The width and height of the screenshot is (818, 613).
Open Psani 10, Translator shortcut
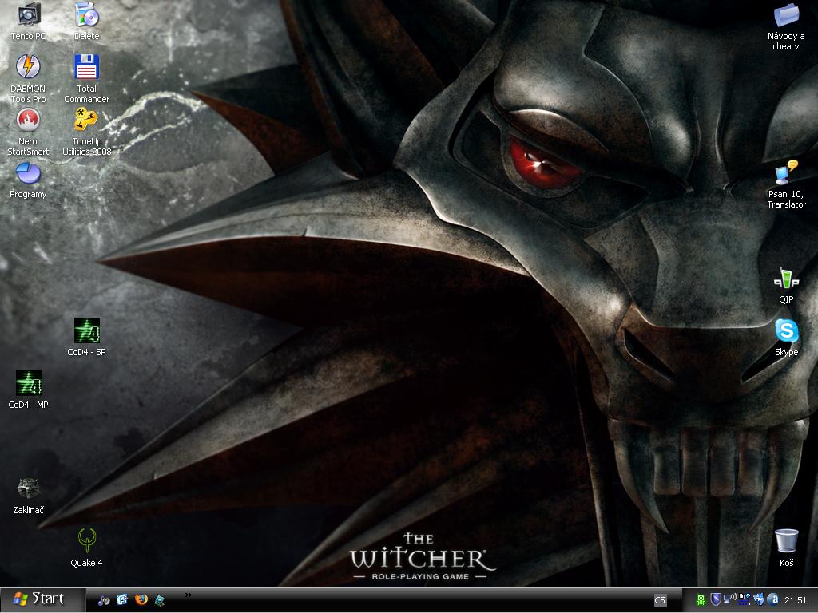(x=786, y=184)
